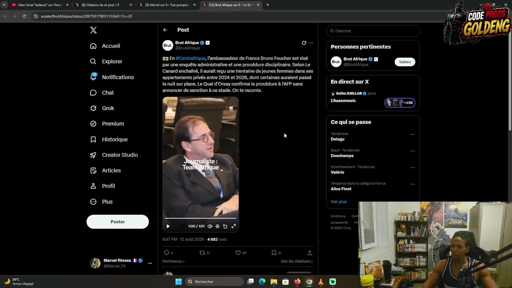Open the tab search dropdown arrow
This screenshot has width=512, height=288.
(4, 5)
